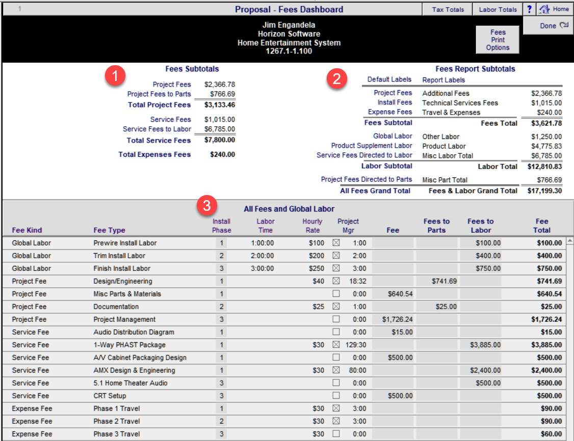
Task: Click the $17,199.30 grand total value
Action: pyautogui.click(x=544, y=190)
